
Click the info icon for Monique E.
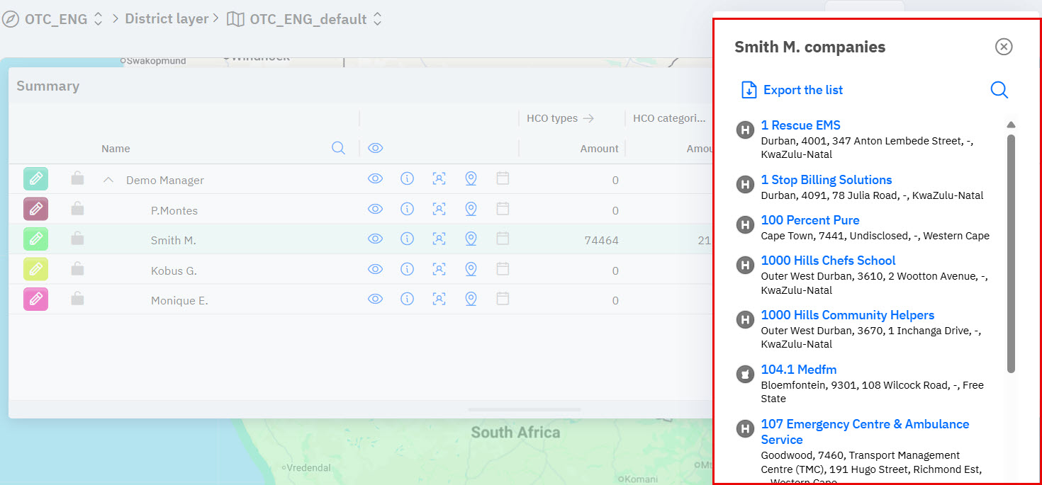(407, 299)
